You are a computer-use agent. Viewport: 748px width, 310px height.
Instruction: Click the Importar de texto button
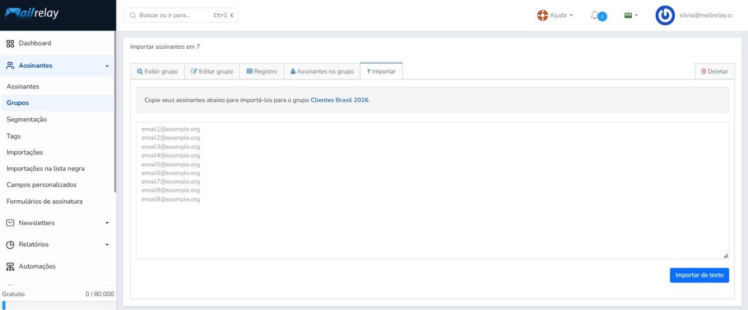(699, 275)
